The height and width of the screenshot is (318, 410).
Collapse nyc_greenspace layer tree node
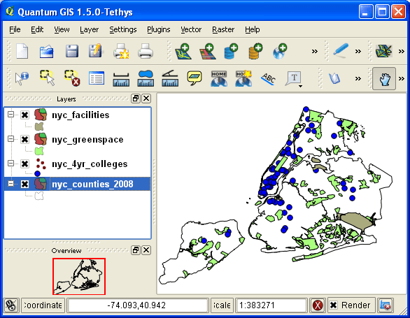tap(10, 139)
